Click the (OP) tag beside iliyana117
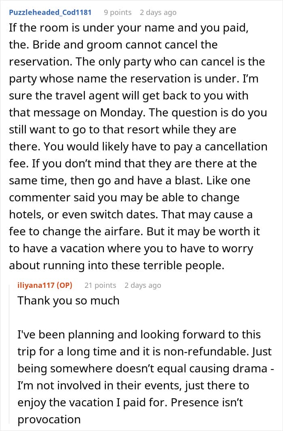The width and height of the screenshot is (283, 431). (x=65, y=285)
